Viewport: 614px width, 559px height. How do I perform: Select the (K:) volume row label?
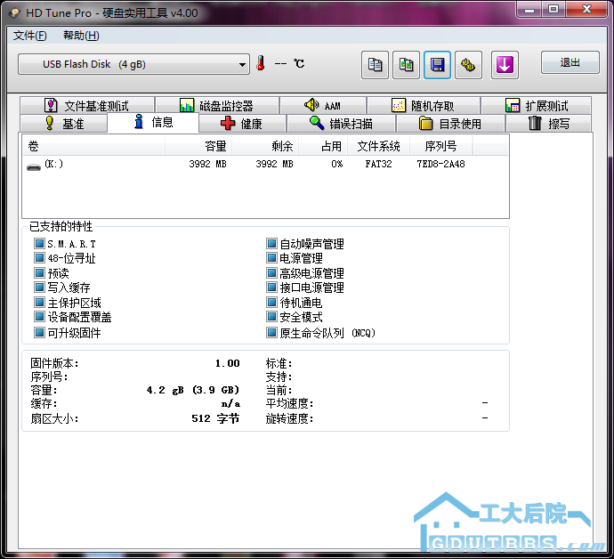53,164
